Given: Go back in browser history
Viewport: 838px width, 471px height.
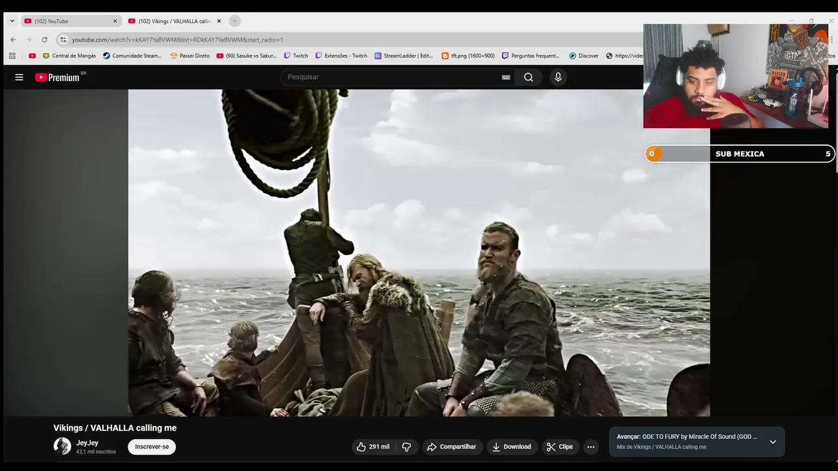Looking at the screenshot, I should click(x=13, y=40).
